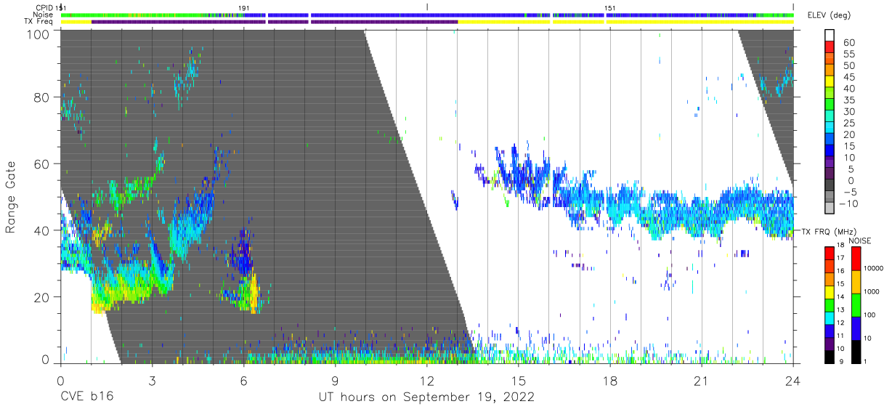Click the '0' tick label on the UT hours axis
Viewport: 892px width, 412px height.
pyautogui.click(x=60, y=381)
